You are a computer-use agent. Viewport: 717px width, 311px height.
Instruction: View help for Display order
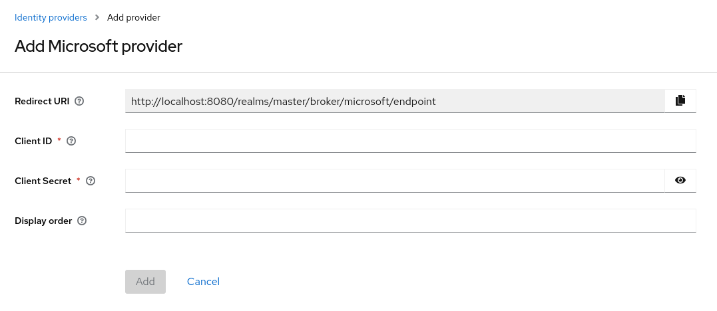click(x=82, y=221)
